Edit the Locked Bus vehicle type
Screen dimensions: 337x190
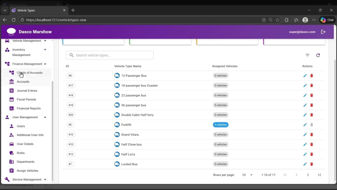point(305,164)
